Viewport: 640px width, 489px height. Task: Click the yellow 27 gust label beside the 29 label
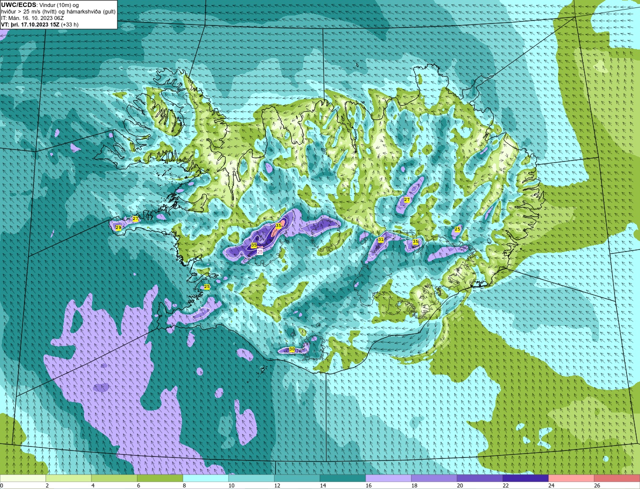(x=135, y=219)
